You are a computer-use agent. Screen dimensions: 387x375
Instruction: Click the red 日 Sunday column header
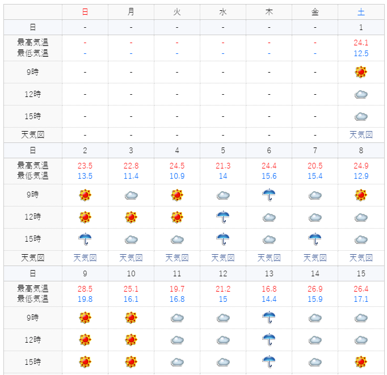tap(85, 12)
